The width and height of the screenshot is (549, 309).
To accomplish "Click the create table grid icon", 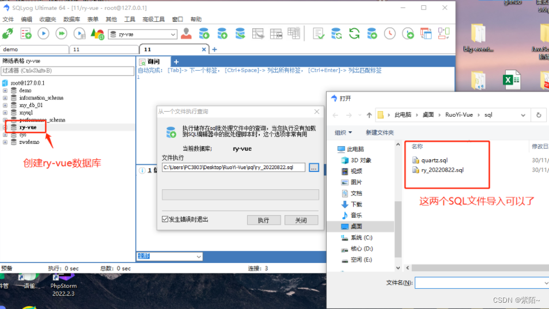I will (276, 33).
